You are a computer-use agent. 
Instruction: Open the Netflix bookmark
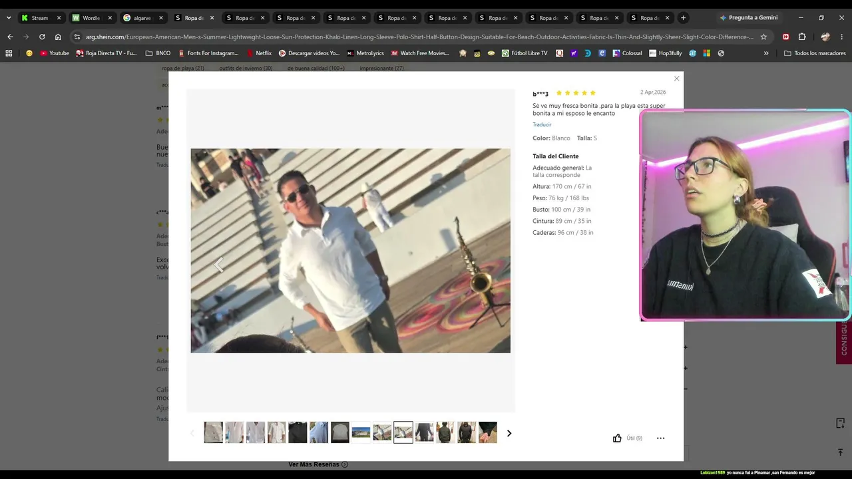coord(259,53)
